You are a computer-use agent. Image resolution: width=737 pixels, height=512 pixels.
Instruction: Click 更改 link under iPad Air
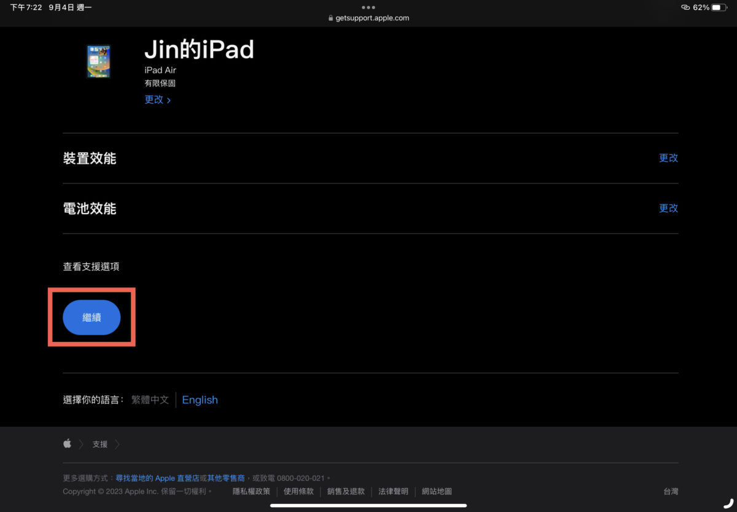[158, 99]
